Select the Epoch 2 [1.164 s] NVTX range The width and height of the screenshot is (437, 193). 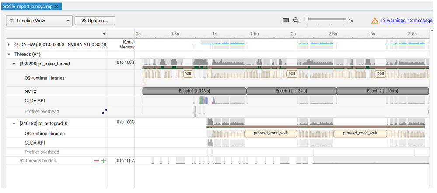(382, 91)
